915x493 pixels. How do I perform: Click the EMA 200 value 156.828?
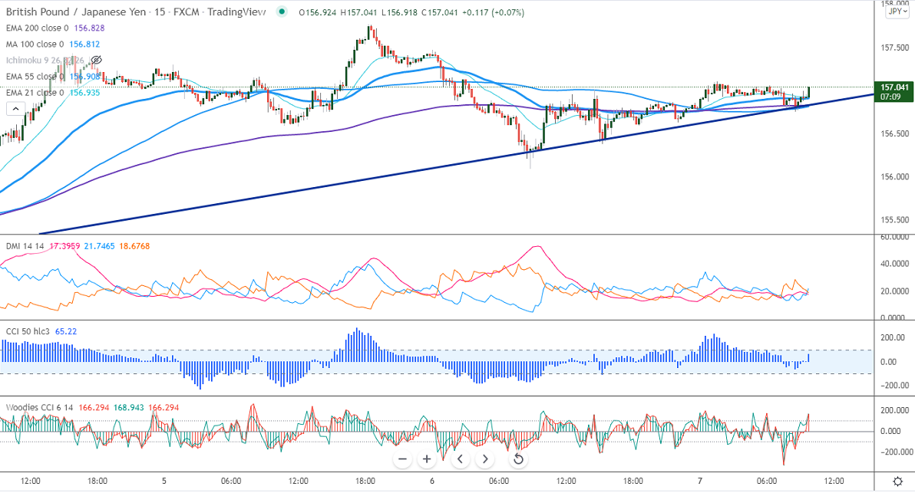click(x=89, y=28)
